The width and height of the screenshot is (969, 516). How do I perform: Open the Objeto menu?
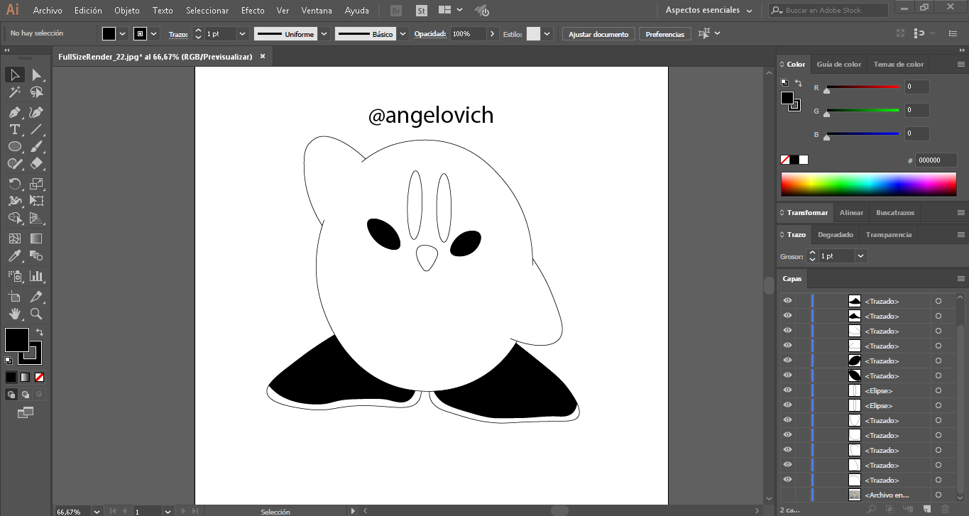127,11
